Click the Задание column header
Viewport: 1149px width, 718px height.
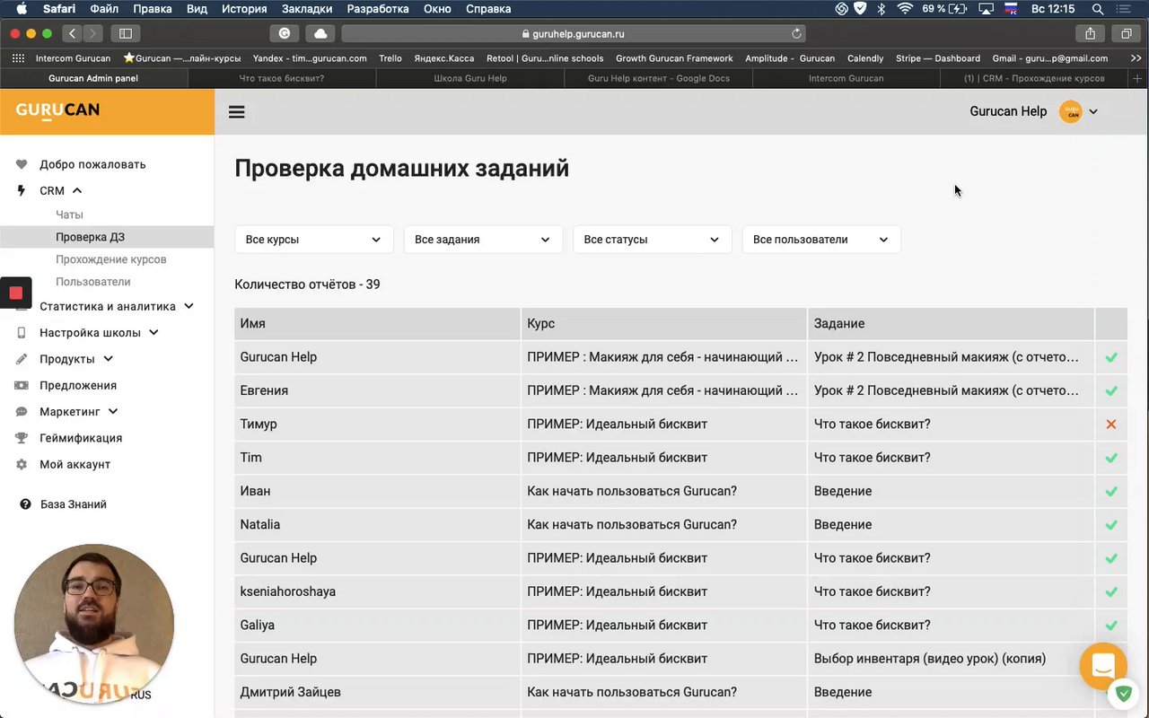click(x=952, y=323)
